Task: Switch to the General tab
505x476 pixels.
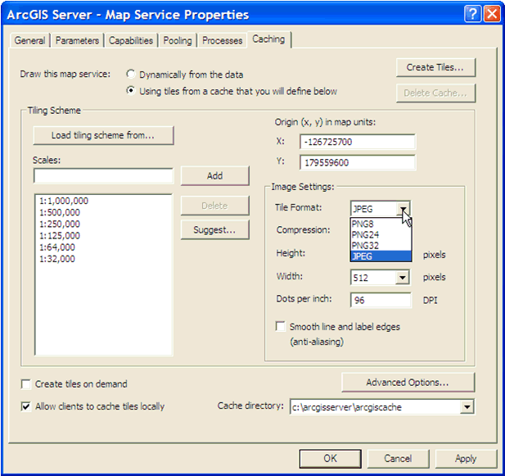Action: 29,41
